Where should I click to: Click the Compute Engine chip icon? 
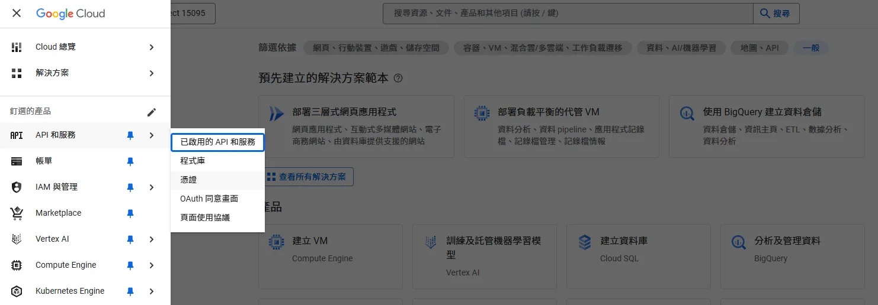[17, 265]
